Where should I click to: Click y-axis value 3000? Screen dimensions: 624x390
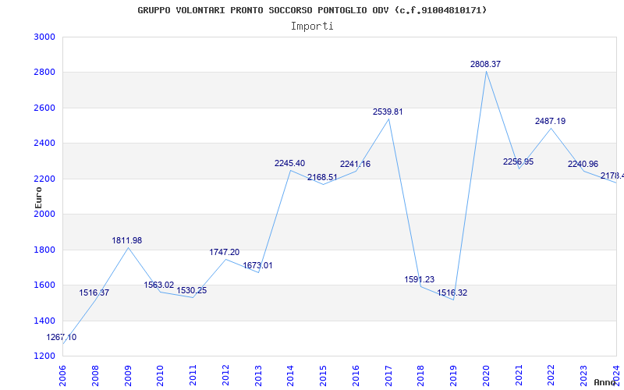click(x=44, y=37)
